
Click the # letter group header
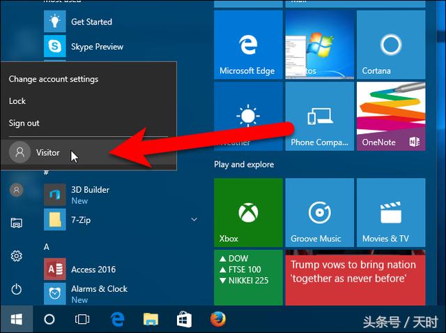[x=47, y=172]
